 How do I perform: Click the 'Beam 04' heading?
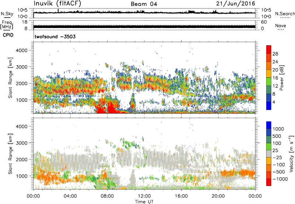pos(144,4)
